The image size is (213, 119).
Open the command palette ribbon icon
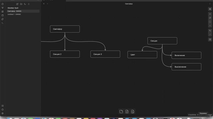pos(3,23)
